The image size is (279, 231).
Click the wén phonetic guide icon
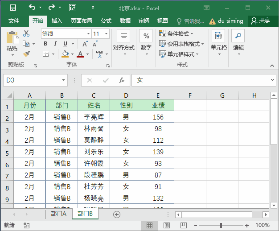[x=99, y=54]
